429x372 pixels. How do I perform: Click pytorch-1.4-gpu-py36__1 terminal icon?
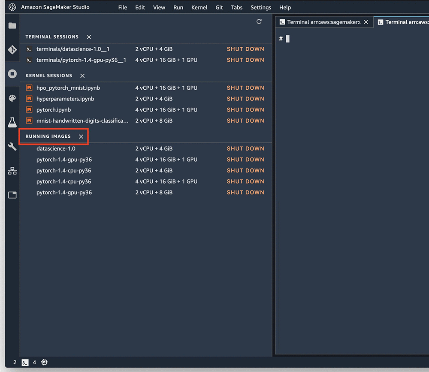(x=29, y=60)
